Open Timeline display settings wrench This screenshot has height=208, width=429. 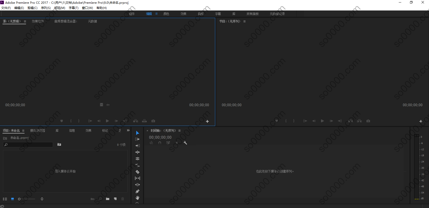pyautogui.click(x=185, y=143)
